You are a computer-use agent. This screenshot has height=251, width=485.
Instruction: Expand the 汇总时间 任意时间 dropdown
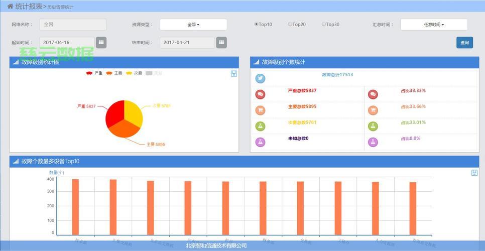pyautogui.click(x=434, y=25)
